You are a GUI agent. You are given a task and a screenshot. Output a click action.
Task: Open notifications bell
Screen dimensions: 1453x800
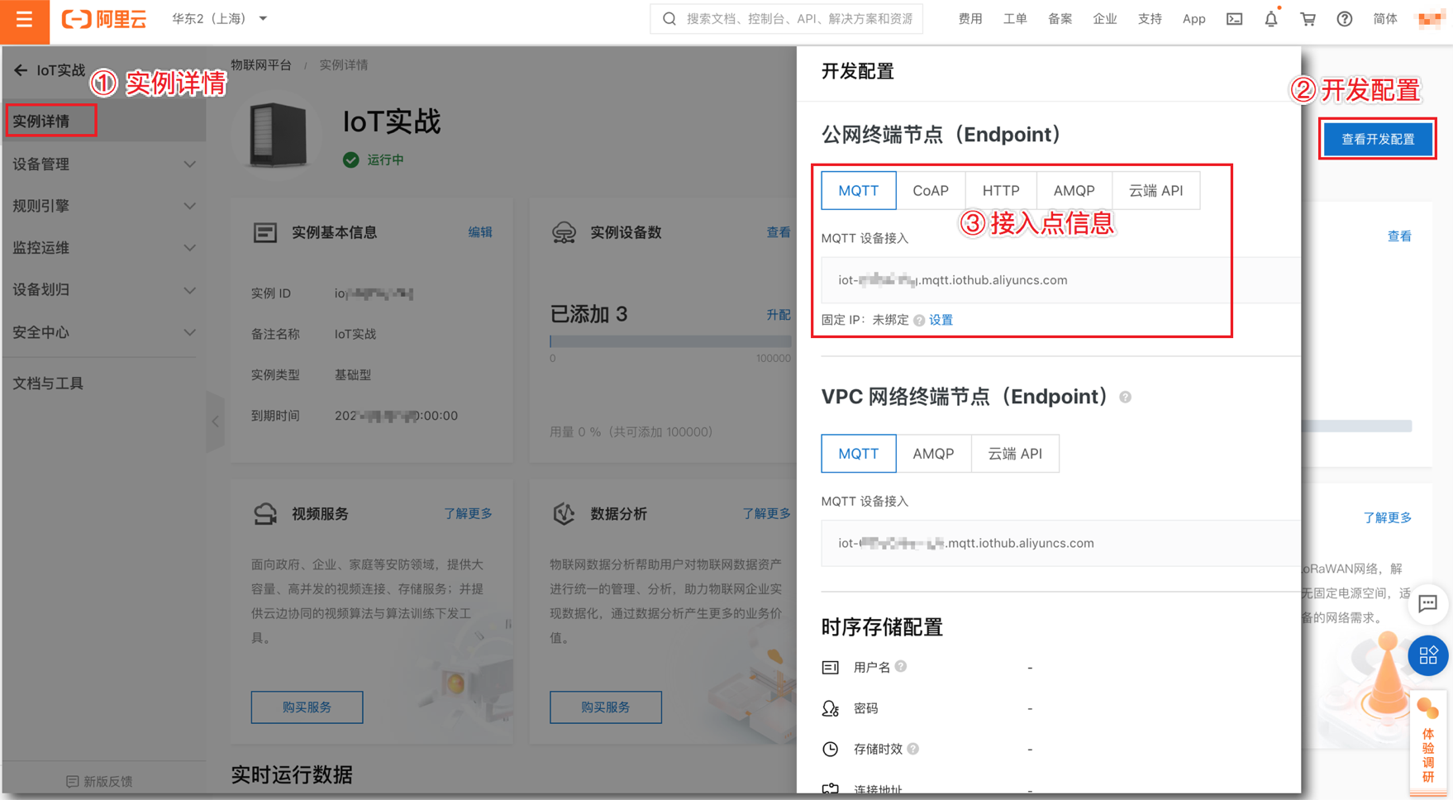[x=1271, y=18]
